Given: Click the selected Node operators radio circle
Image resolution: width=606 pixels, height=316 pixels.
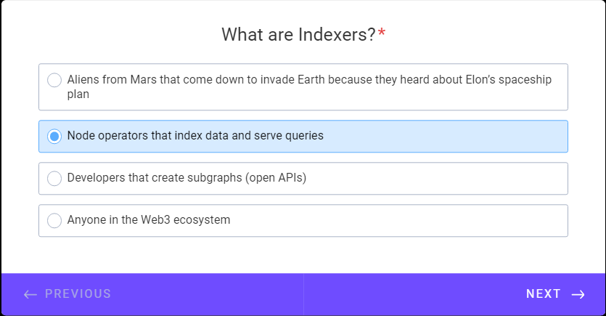Looking at the screenshot, I should click(x=54, y=136).
